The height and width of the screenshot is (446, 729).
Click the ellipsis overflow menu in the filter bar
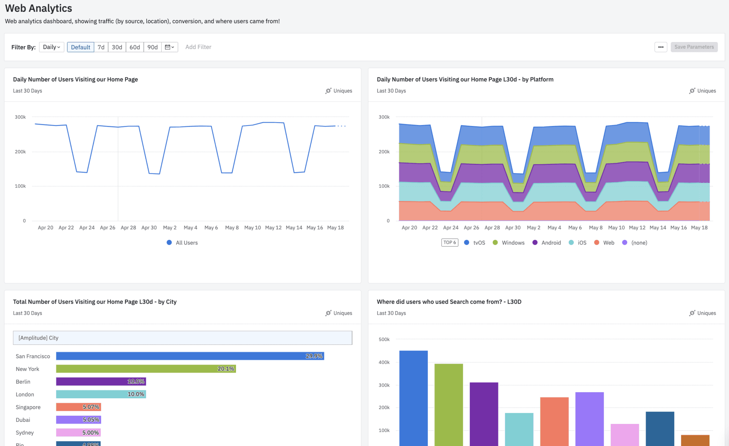pyautogui.click(x=661, y=47)
